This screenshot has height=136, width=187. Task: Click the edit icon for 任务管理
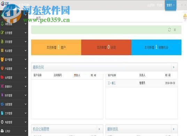pyautogui.click(x=2, y=32)
